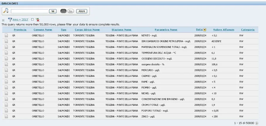This screenshot has height=126, width=266.
Task: Open the Azioni actions menu
Action: 82,11
